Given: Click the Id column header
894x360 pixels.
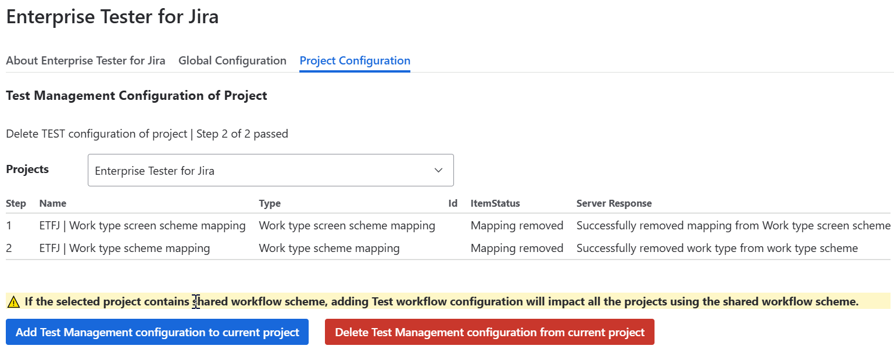Looking at the screenshot, I should pos(453,203).
